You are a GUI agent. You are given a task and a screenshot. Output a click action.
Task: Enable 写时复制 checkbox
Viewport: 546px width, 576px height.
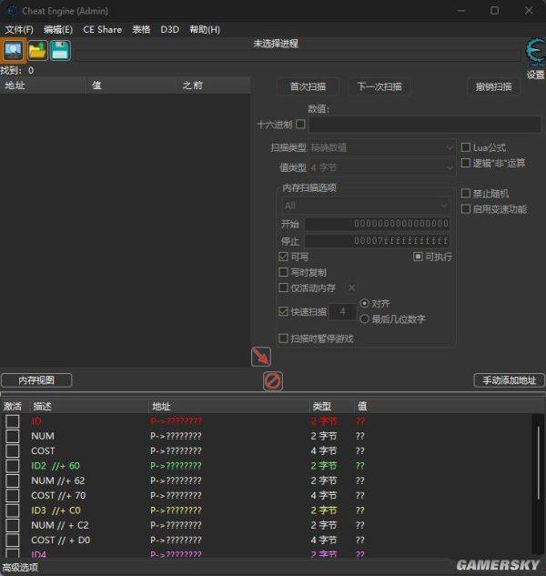[283, 272]
